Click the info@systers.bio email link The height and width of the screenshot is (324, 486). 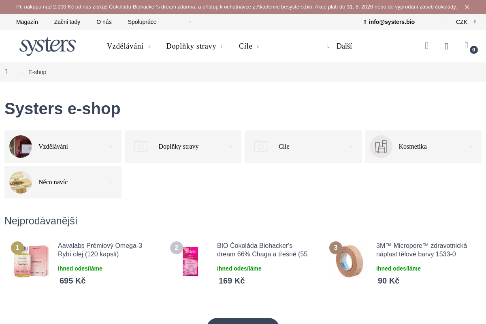tap(392, 22)
